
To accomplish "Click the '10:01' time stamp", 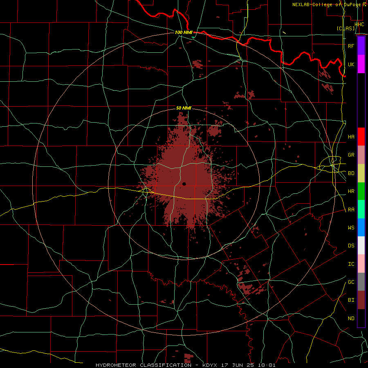I will click(x=267, y=365).
